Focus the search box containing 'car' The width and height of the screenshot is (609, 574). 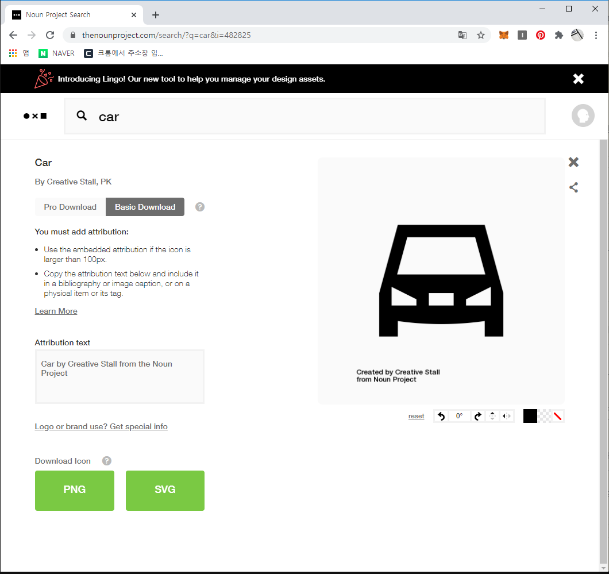(304, 116)
